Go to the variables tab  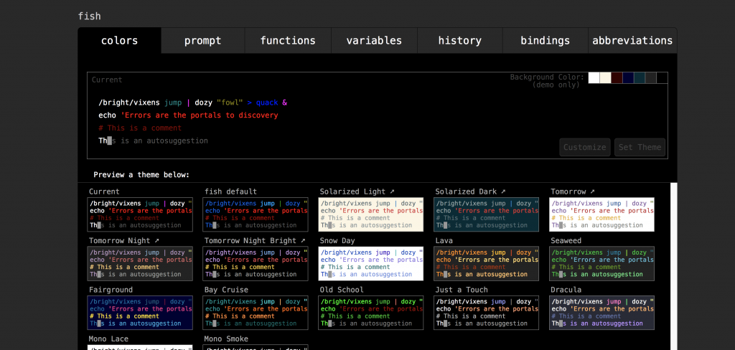coord(373,41)
